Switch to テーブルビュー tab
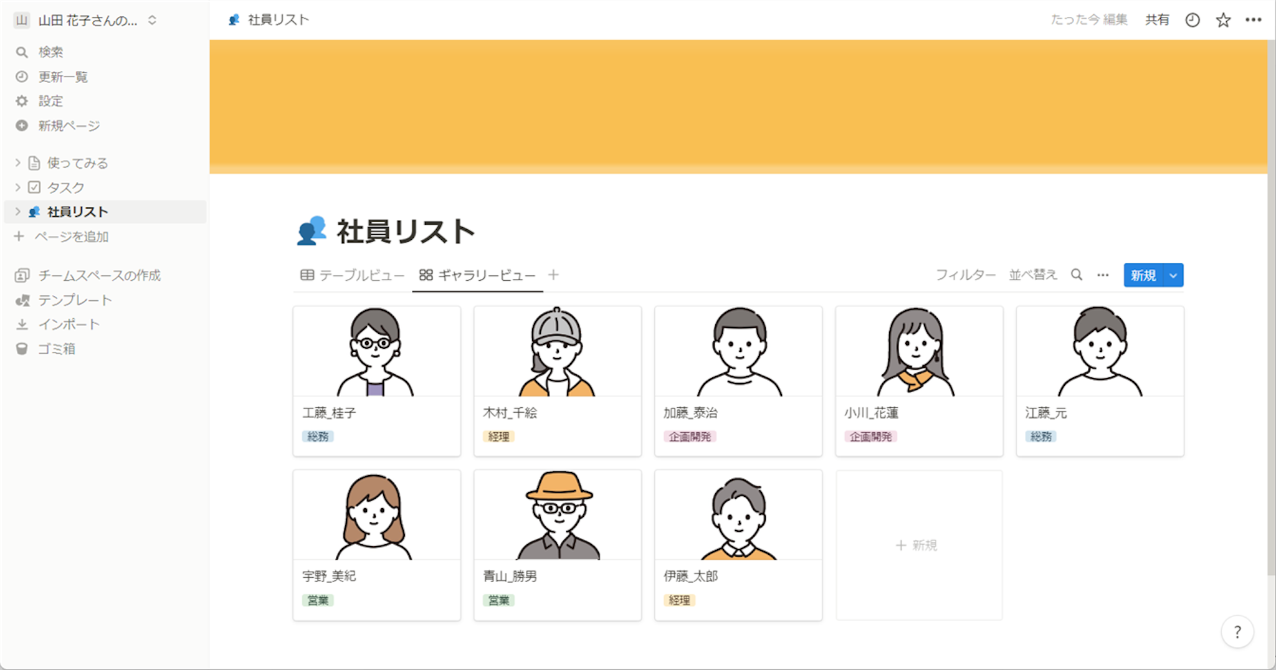Viewport: 1276px width, 670px height. click(x=353, y=275)
